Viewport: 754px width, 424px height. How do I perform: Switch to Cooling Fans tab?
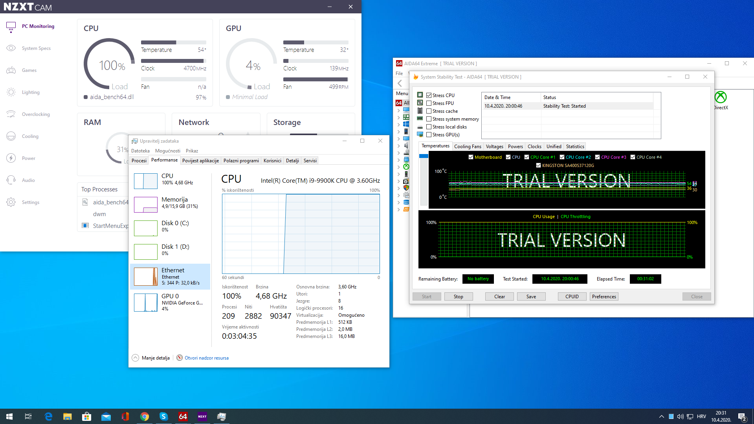[x=468, y=147]
